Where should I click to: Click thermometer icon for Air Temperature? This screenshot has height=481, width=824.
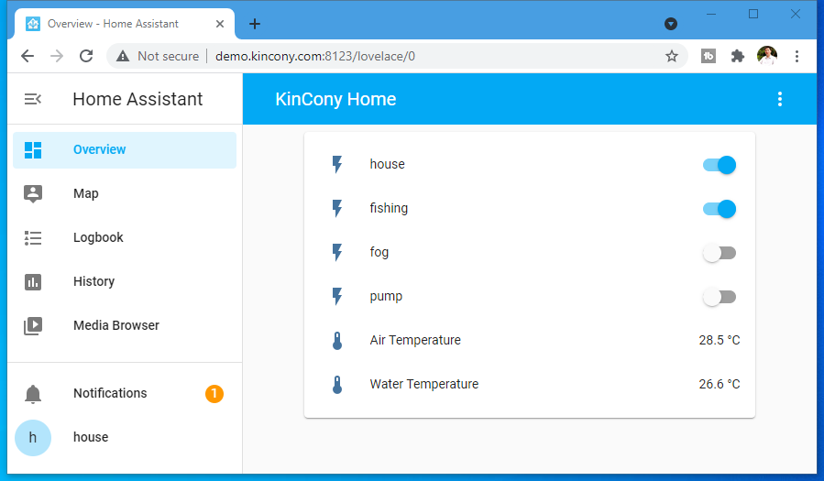(337, 341)
